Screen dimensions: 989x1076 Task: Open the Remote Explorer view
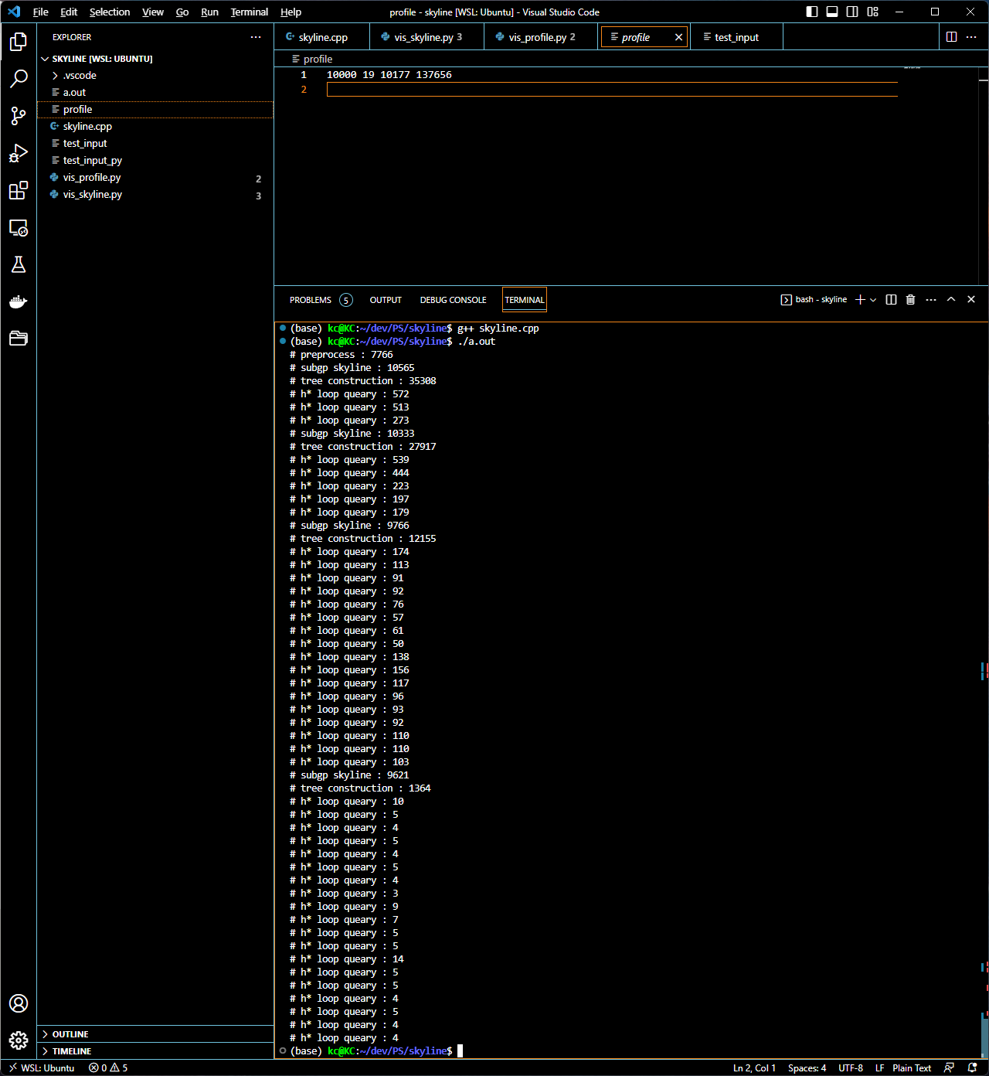19,227
